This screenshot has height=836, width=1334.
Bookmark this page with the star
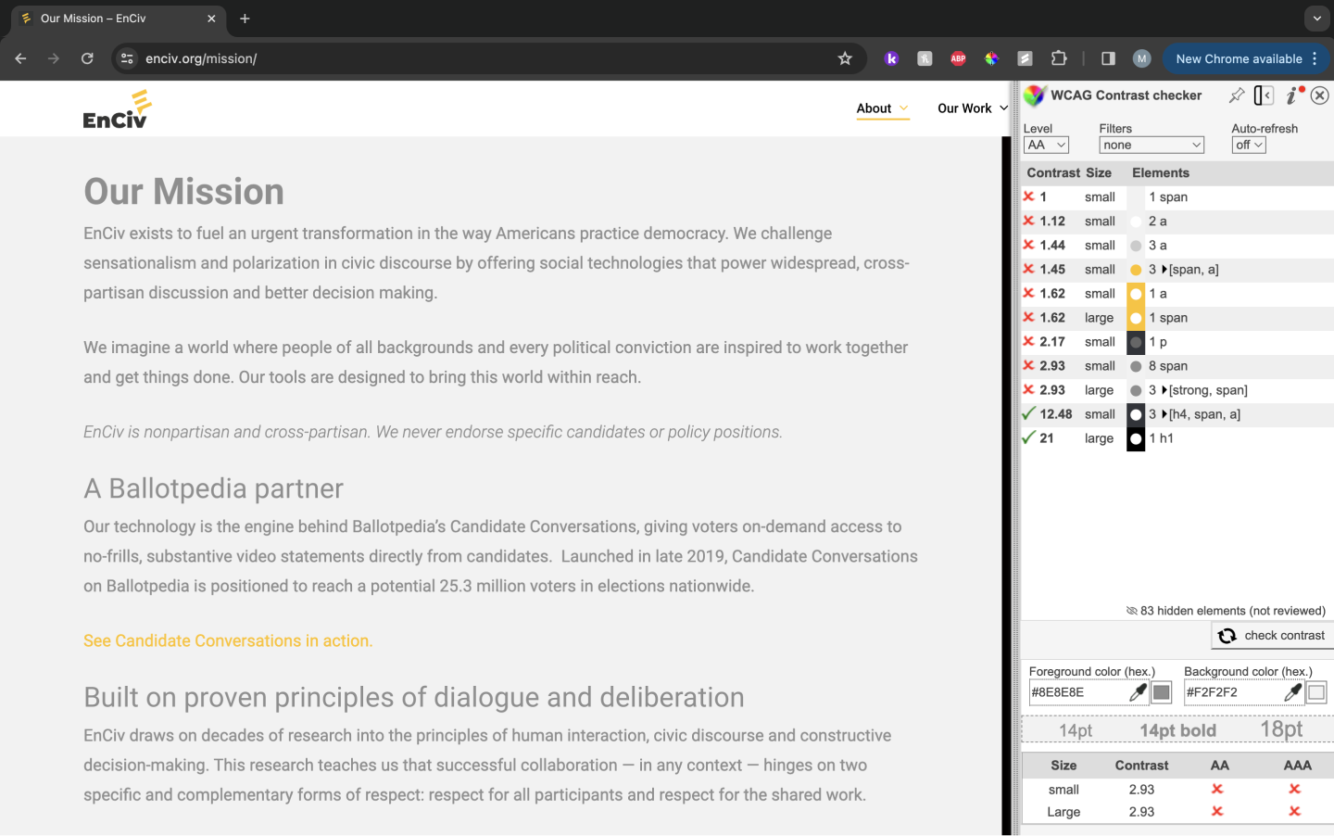[845, 58]
